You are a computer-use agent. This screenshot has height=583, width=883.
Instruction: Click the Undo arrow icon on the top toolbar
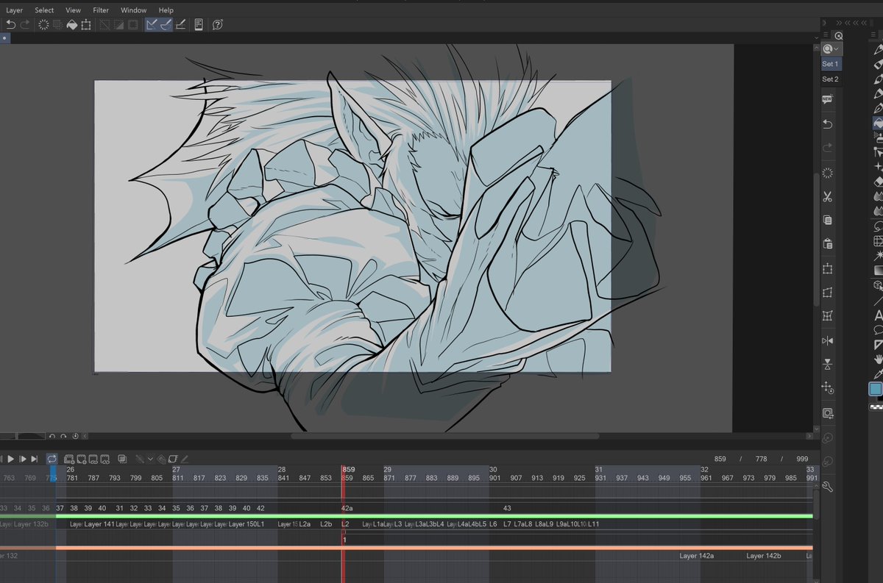(x=12, y=24)
